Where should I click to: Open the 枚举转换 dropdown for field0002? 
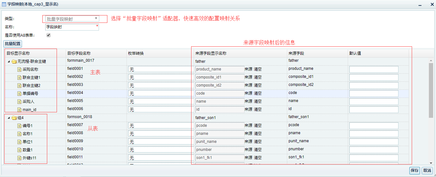pos(161,77)
